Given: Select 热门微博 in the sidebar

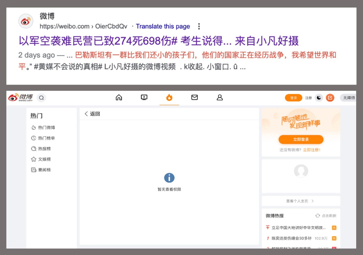Looking at the screenshot, I should (43, 127).
